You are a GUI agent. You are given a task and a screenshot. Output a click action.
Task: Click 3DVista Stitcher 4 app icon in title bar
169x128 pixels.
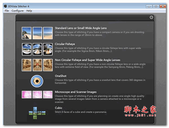5,6
